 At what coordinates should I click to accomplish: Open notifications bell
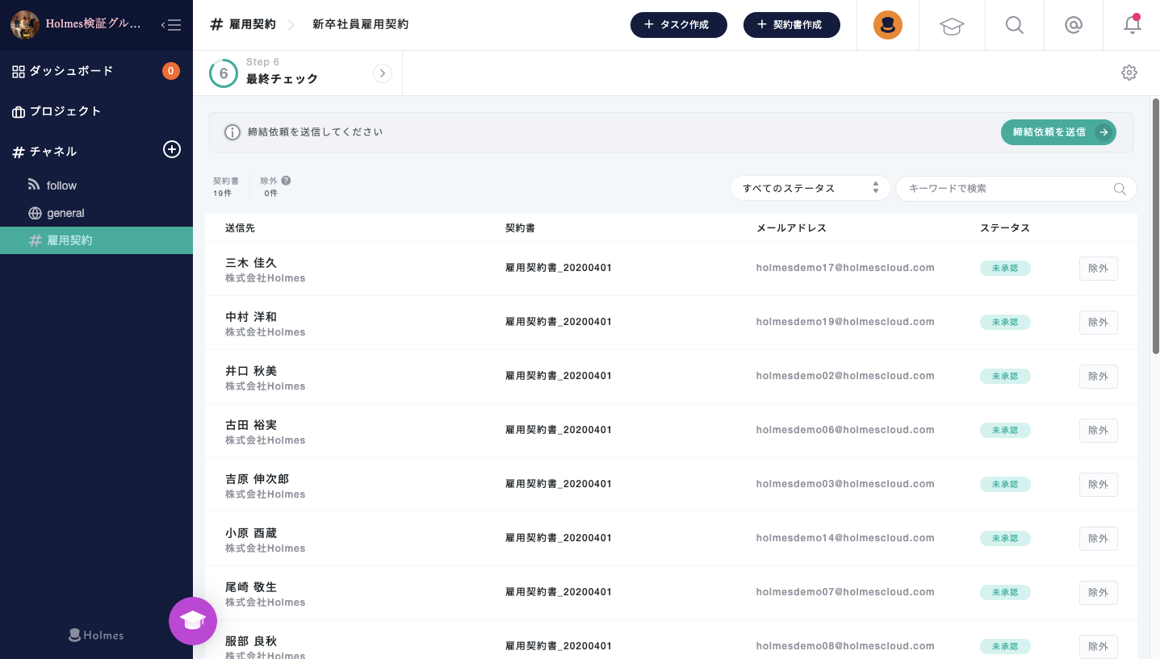coord(1133,24)
